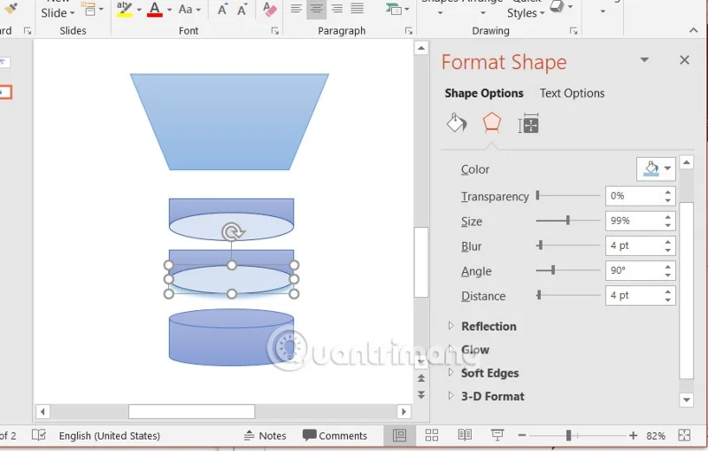708x451 pixels.
Task: Click the Distance slider handle
Action: pyautogui.click(x=539, y=295)
